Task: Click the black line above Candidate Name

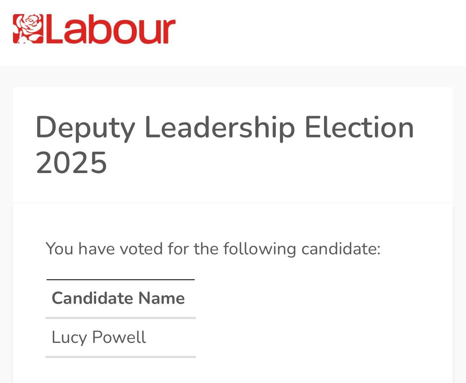Action: click(x=120, y=280)
